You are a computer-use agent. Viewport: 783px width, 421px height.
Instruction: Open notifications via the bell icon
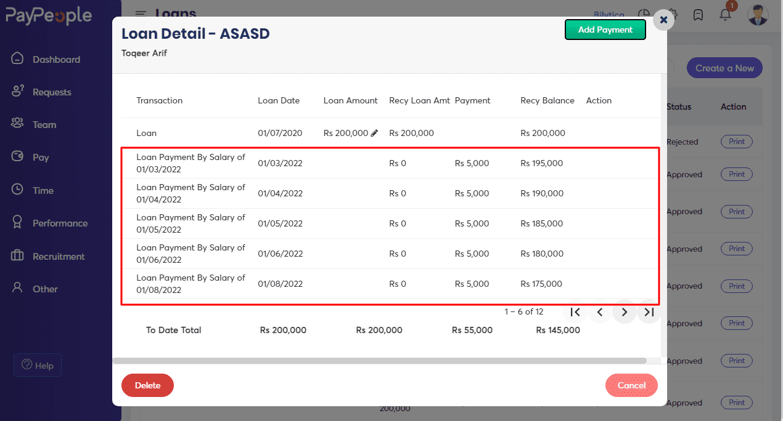point(726,15)
